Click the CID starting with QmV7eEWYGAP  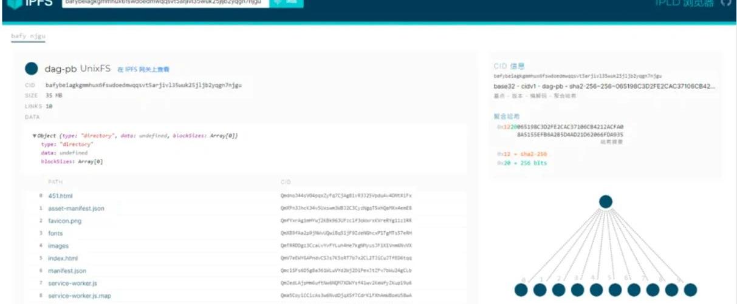click(x=346, y=258)
